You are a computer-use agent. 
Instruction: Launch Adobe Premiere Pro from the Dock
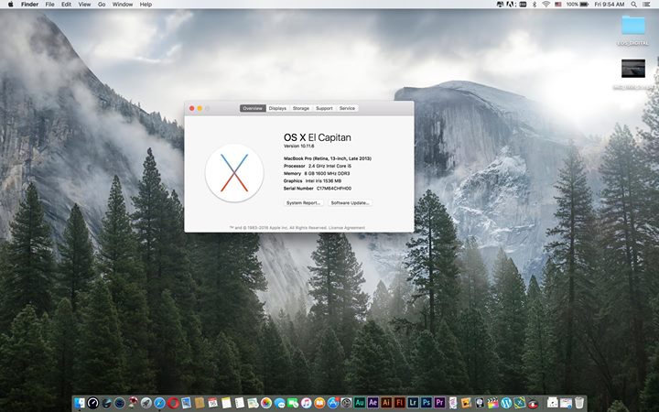pyautogui.click(x=439, y=403)
